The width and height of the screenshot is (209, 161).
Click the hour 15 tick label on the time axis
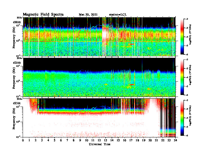click(118, 140)
